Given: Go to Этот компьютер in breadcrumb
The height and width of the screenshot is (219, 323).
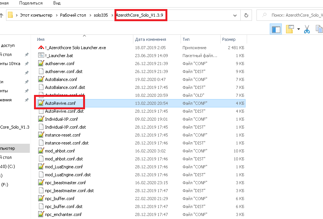Looking at the screenshot, I should (36, 15).
